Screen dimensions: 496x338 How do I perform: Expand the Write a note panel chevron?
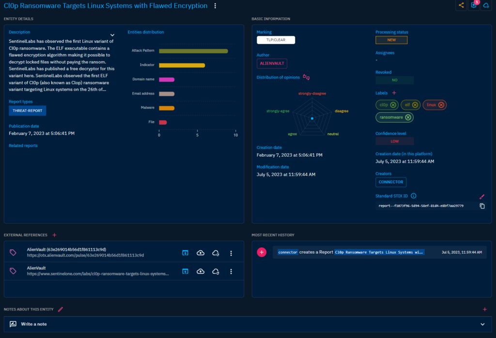(482, 324)
